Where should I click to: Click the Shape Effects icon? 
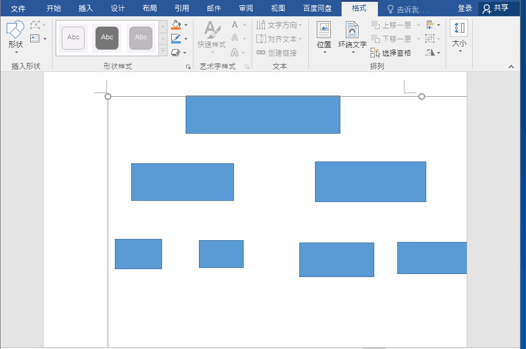(x=175, y=53)
